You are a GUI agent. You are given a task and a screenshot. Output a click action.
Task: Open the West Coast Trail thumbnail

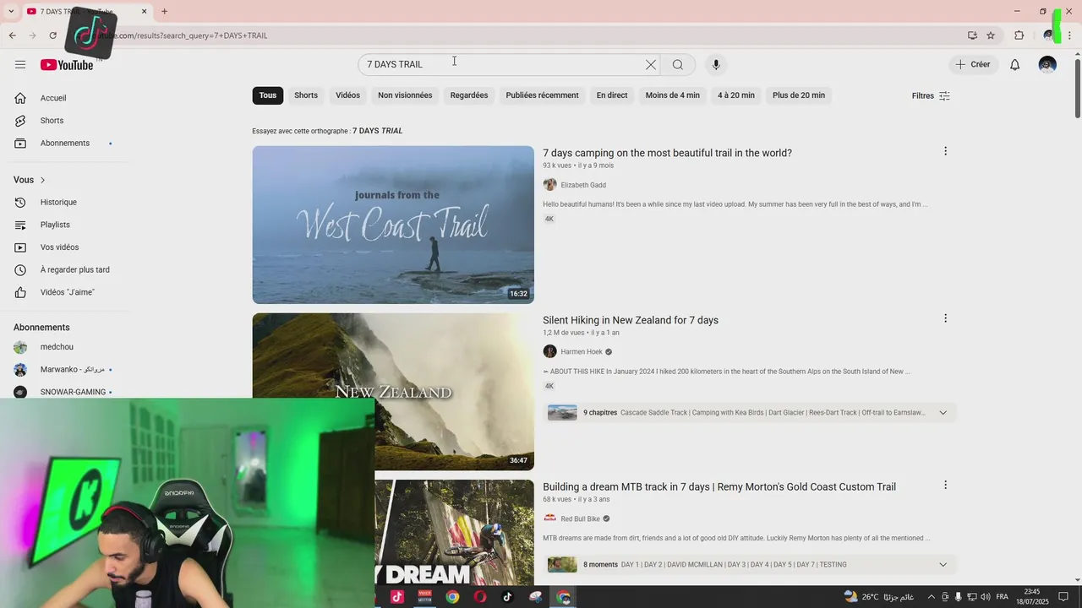coord(393,225)
